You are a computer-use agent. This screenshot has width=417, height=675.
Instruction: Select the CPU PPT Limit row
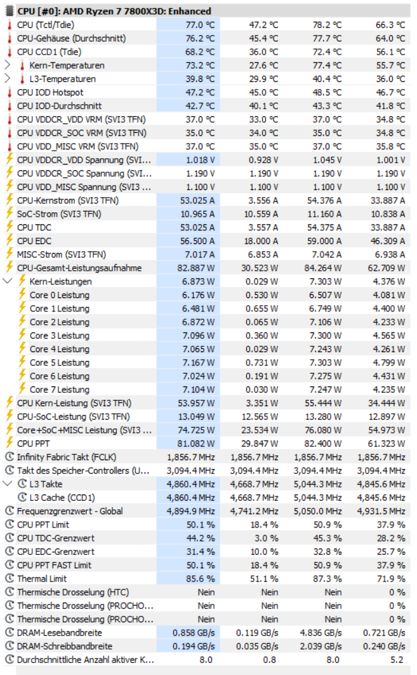tap(207, 524)
